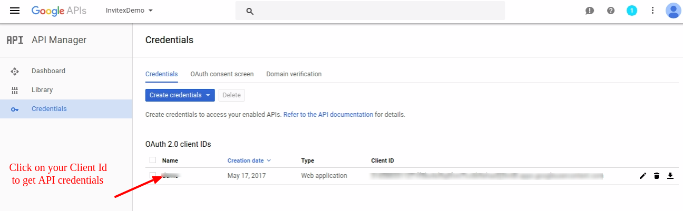683x211 pixels.
Task: Delete the OAuth client with trash icon
Action: (656, 176)
